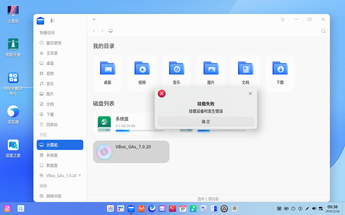Open 深度之家 desktop icon
Viewport: 345px width, 215px height.
(13, 148)
